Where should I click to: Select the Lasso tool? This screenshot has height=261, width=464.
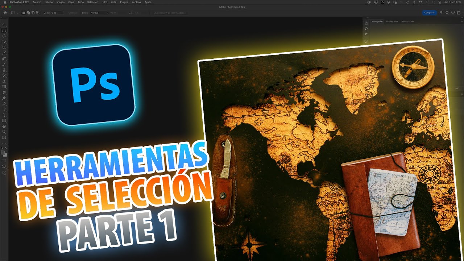point(4,36)
